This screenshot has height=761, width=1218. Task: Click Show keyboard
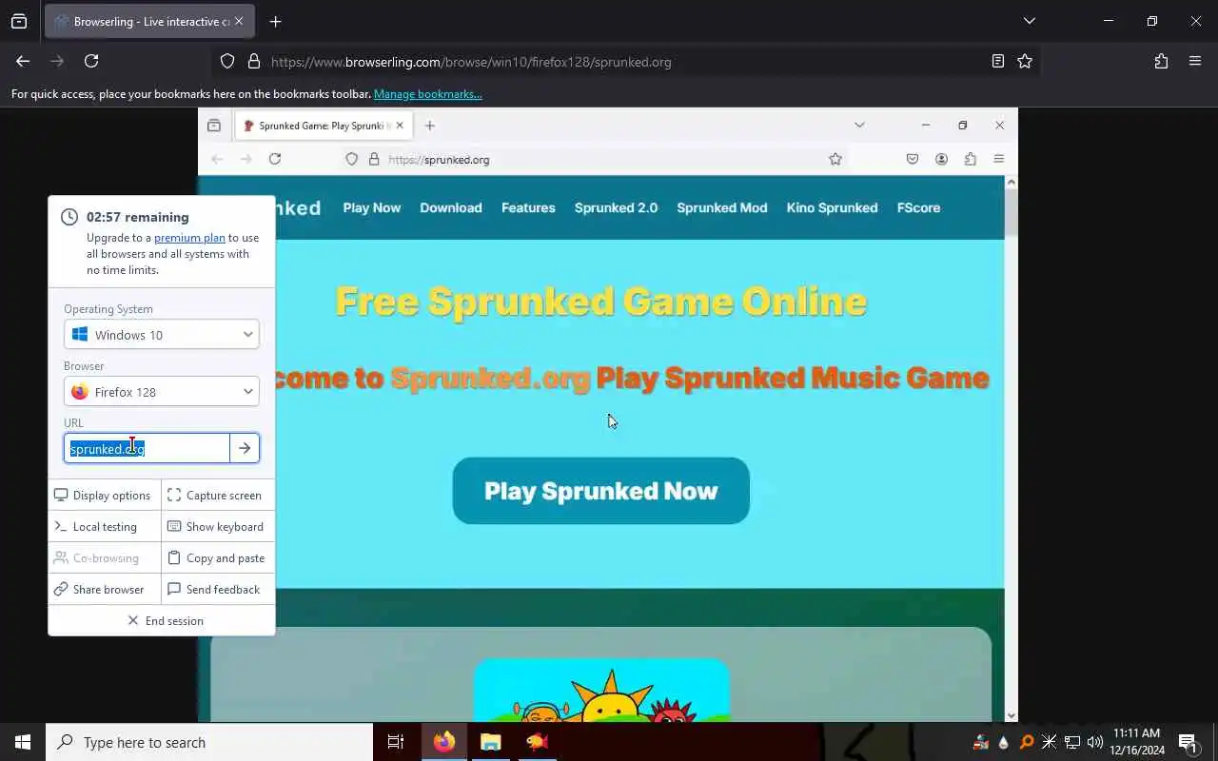pos(218,526)
